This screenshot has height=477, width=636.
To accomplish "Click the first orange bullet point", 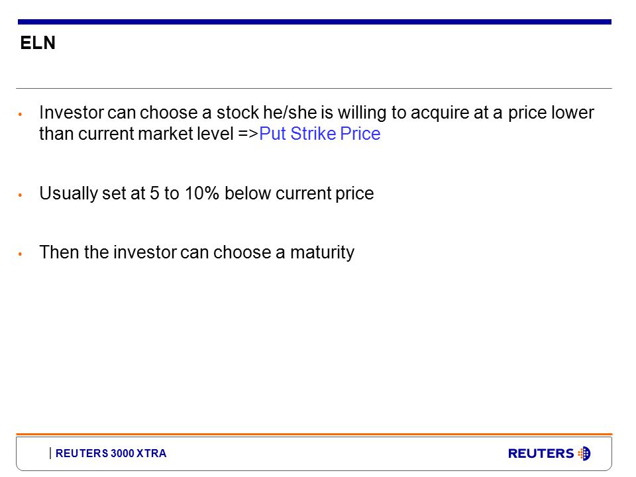I will pos(20,115).
